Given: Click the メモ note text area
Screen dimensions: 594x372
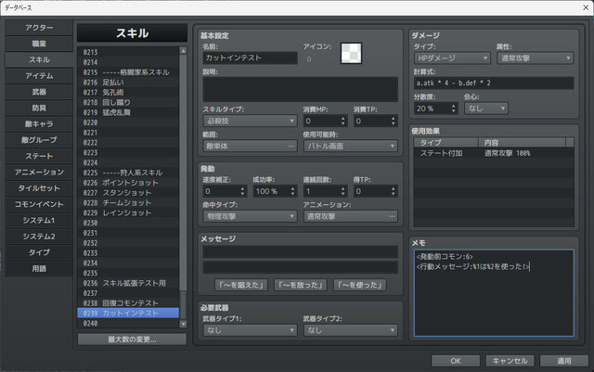Looking at the screenshot, I should tap(494, 293).
